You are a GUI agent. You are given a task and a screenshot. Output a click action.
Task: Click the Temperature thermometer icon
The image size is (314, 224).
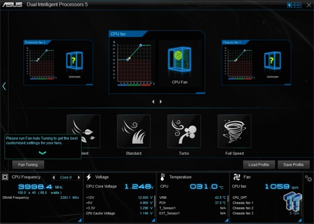click(x=163, y=177)
